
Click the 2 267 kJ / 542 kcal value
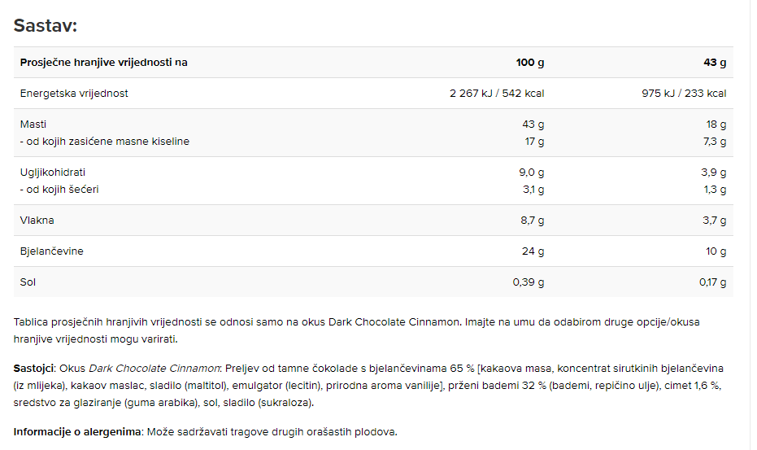(x=497, y=94)
